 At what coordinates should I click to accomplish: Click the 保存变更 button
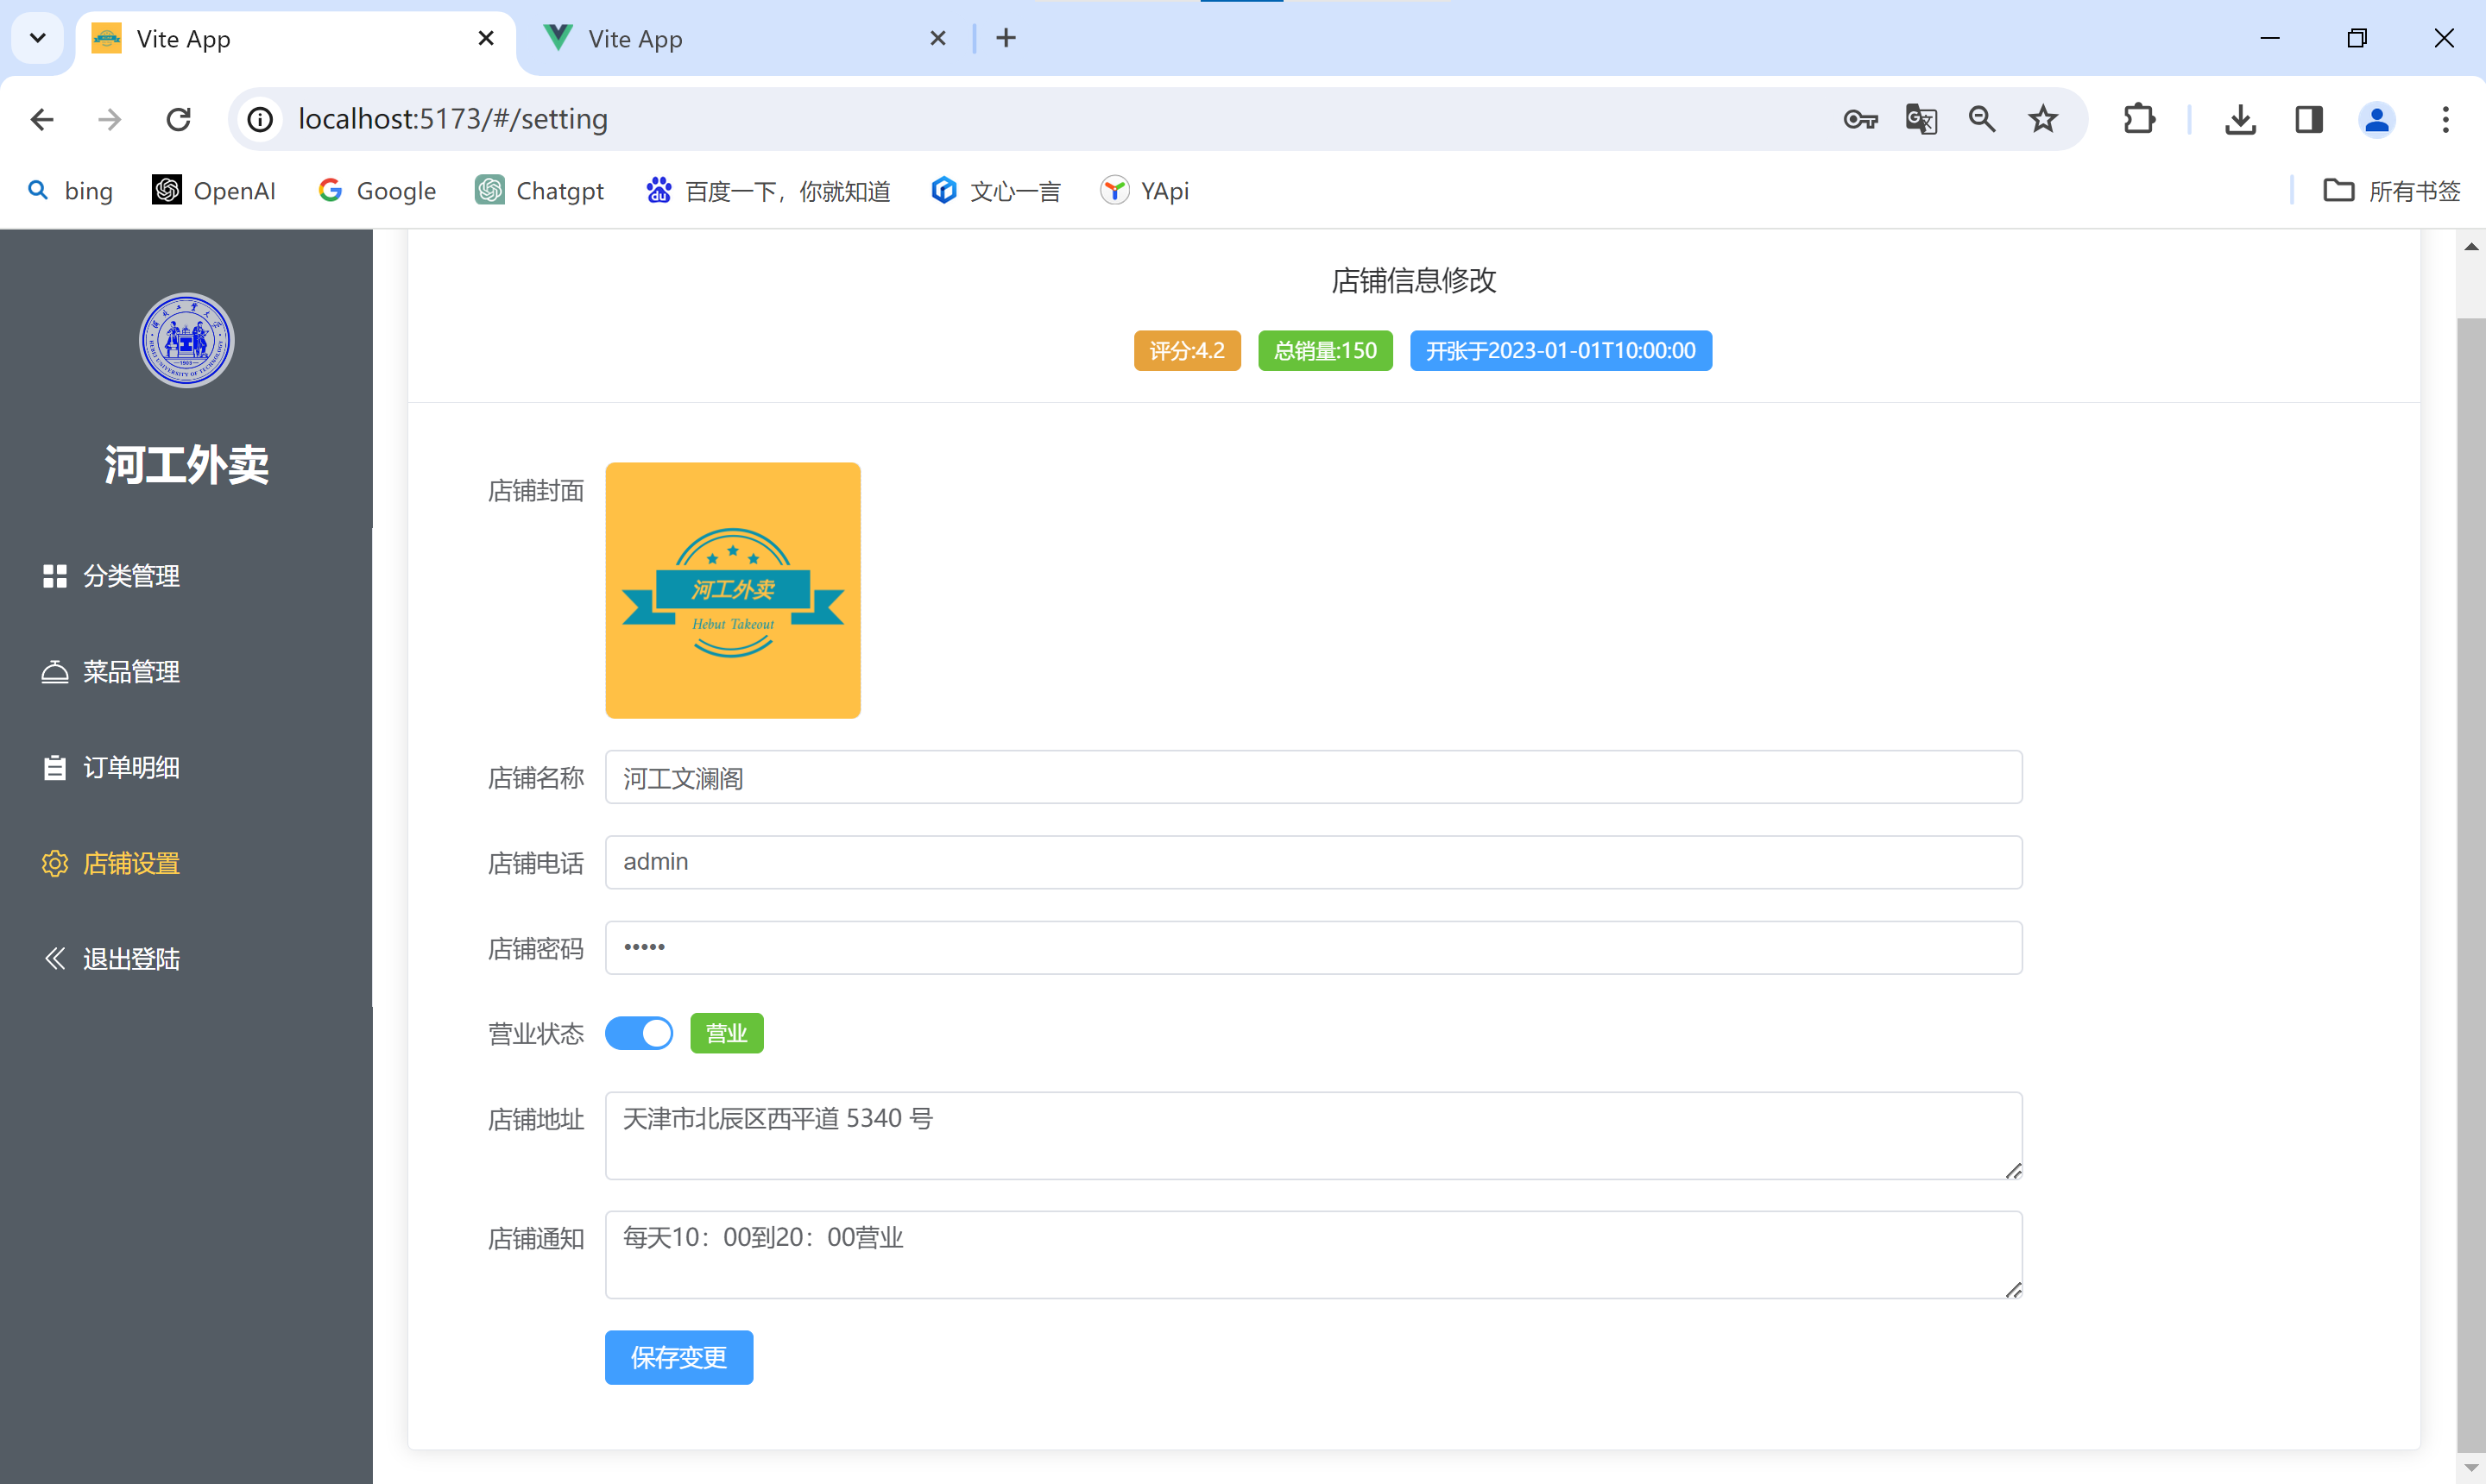(x=678, y=1357)
